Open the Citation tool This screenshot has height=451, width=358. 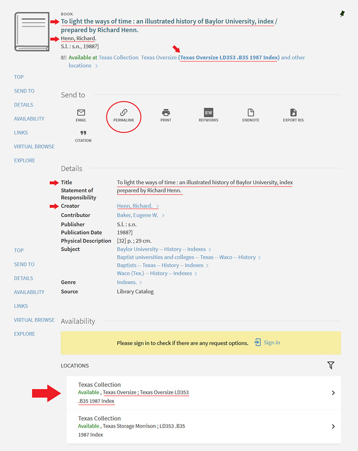[83, 136]
